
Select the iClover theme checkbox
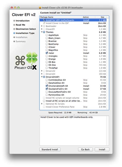click(x=47, y=47)
